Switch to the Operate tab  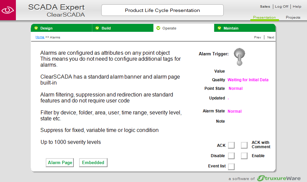184,28
